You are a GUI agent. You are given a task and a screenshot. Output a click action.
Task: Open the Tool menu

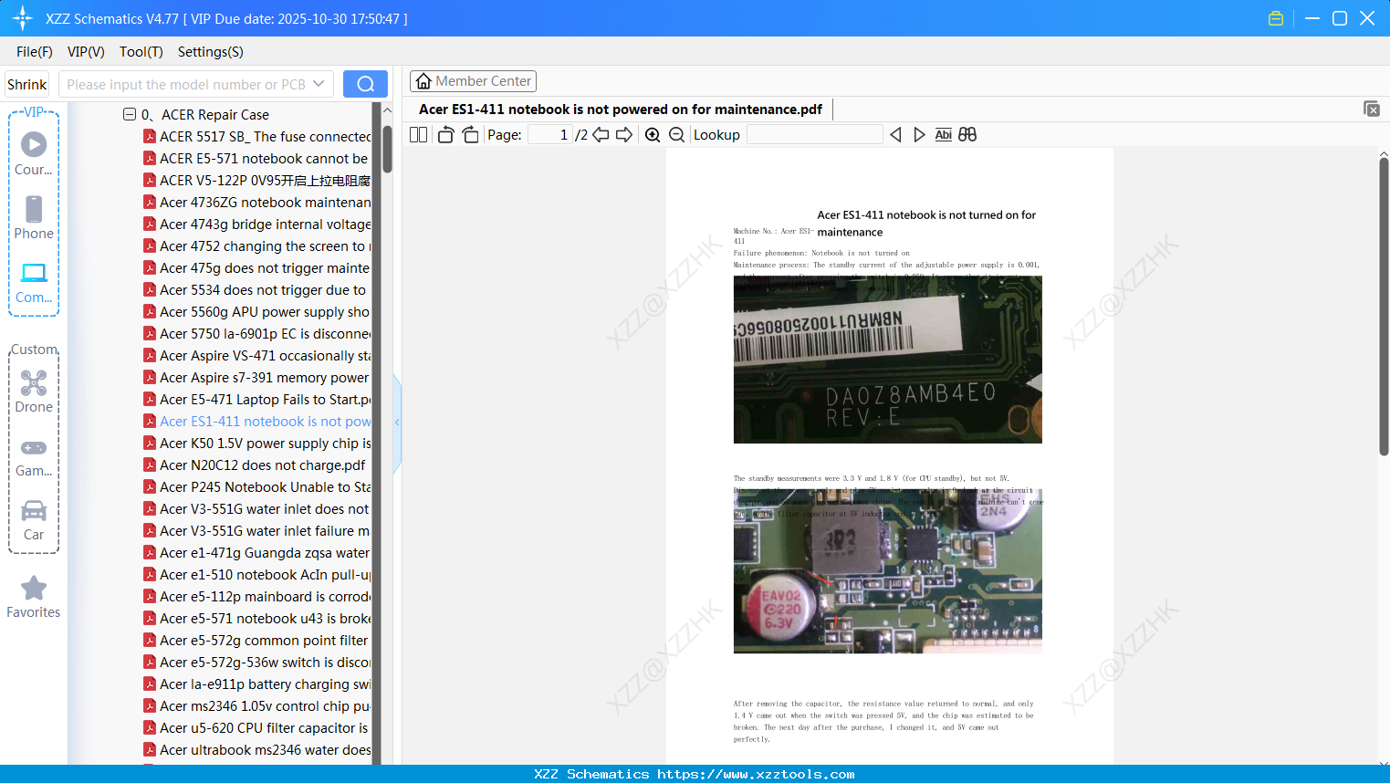click(141, 52)
